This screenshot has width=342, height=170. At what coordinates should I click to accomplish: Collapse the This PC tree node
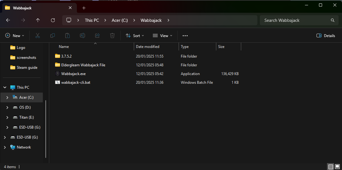pyautogui.click(x=5, y=87)
